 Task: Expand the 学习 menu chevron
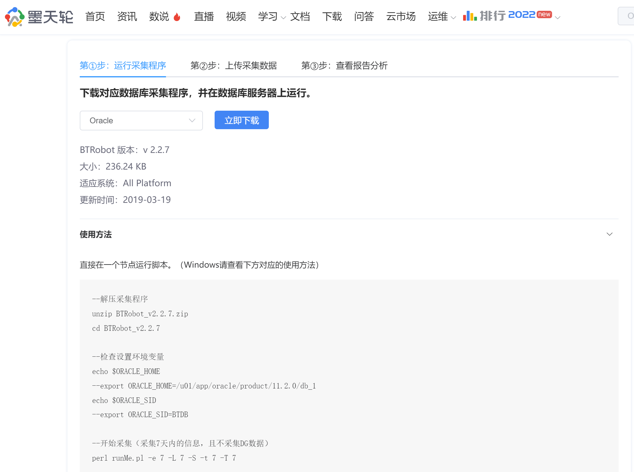284,18
